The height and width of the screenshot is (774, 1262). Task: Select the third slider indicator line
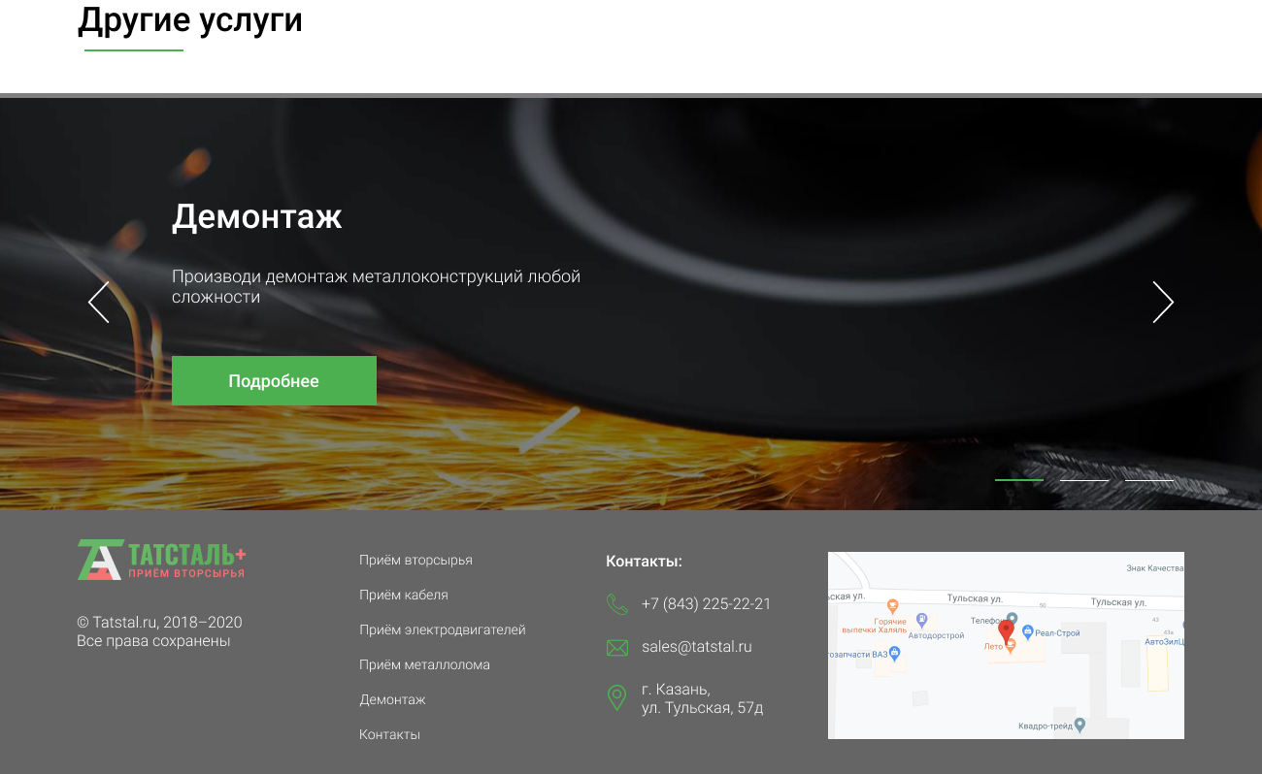point(1149,480)
